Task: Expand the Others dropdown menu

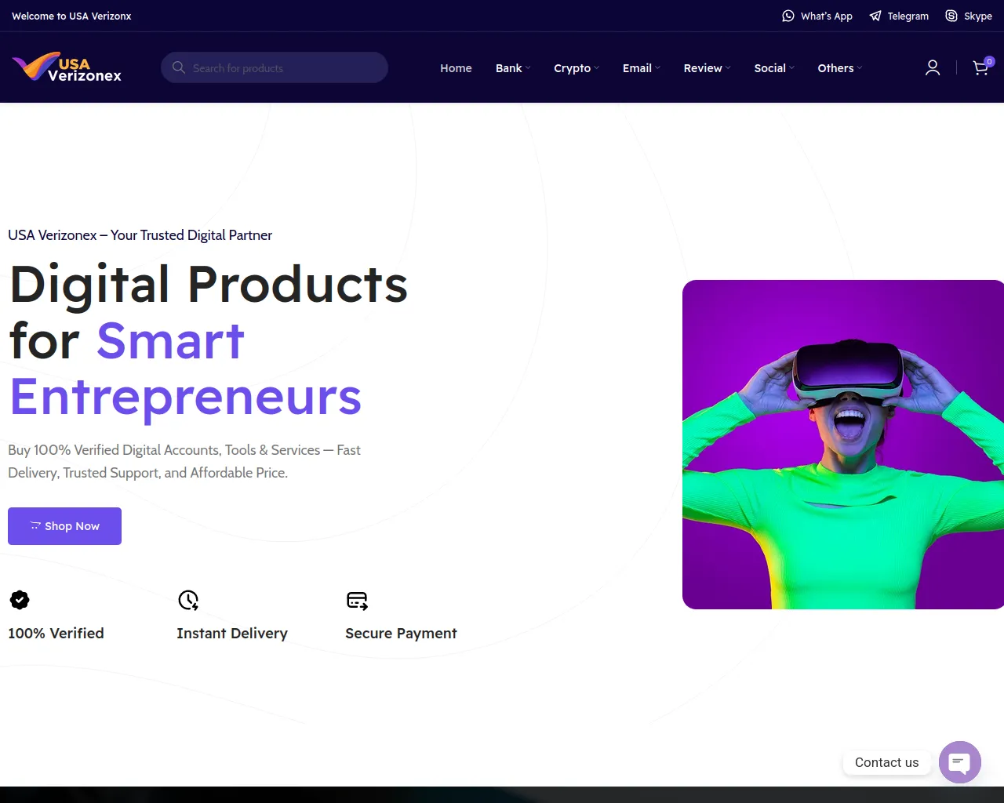Action: (840, 68)
